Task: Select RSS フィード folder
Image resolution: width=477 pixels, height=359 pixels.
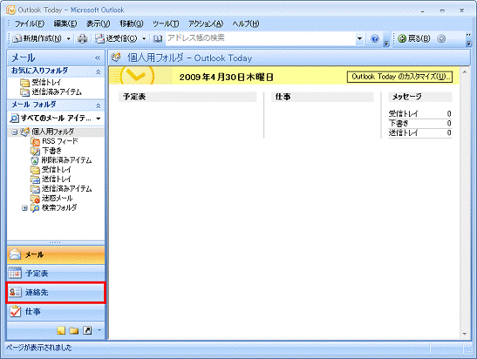Action: [59, 141]
